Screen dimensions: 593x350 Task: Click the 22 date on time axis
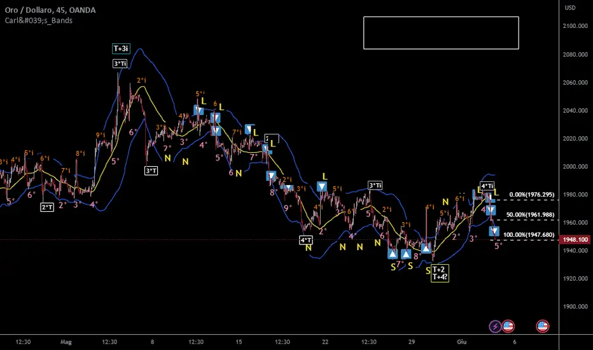click(x=325, y=342)
